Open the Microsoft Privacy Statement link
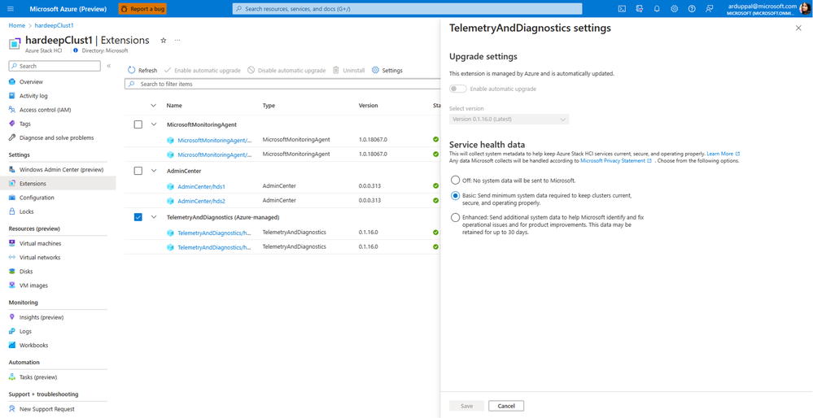This screenshot has width=813, height=418. point(616,161)
